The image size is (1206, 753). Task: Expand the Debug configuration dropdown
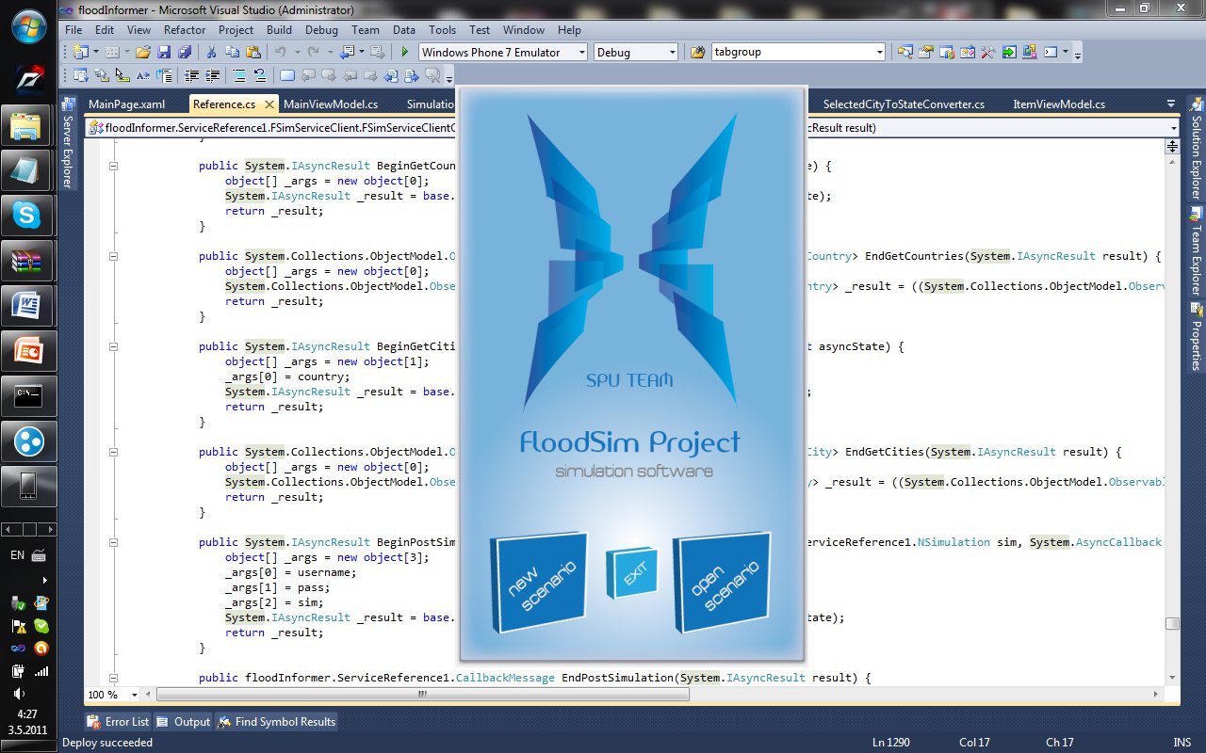click(x=672, y=53)
